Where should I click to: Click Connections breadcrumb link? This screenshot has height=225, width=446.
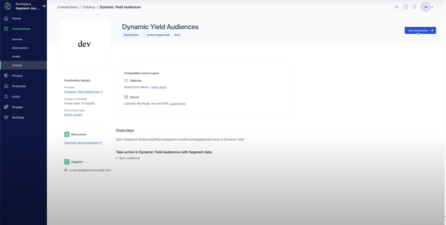click(68, 7)
